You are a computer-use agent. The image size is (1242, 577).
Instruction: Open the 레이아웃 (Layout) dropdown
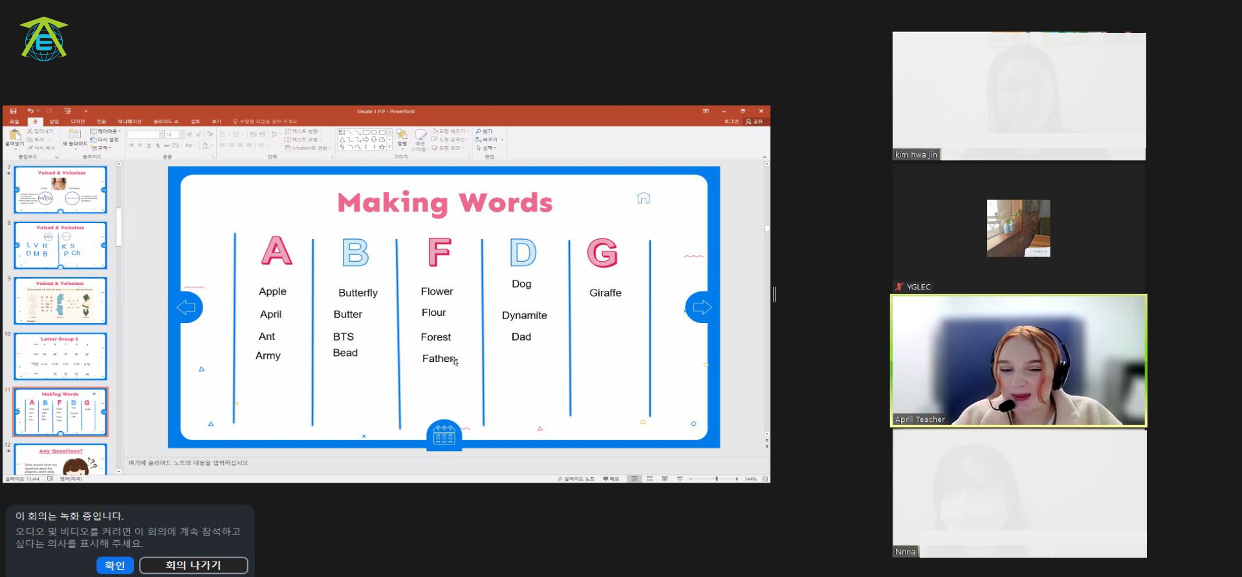[105, 131]
